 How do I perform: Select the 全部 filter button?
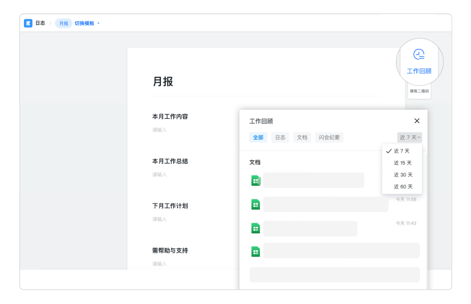pos(258,137)
